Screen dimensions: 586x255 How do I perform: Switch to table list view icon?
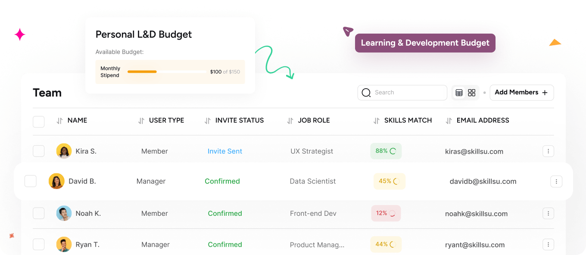(x=459, y=93)
